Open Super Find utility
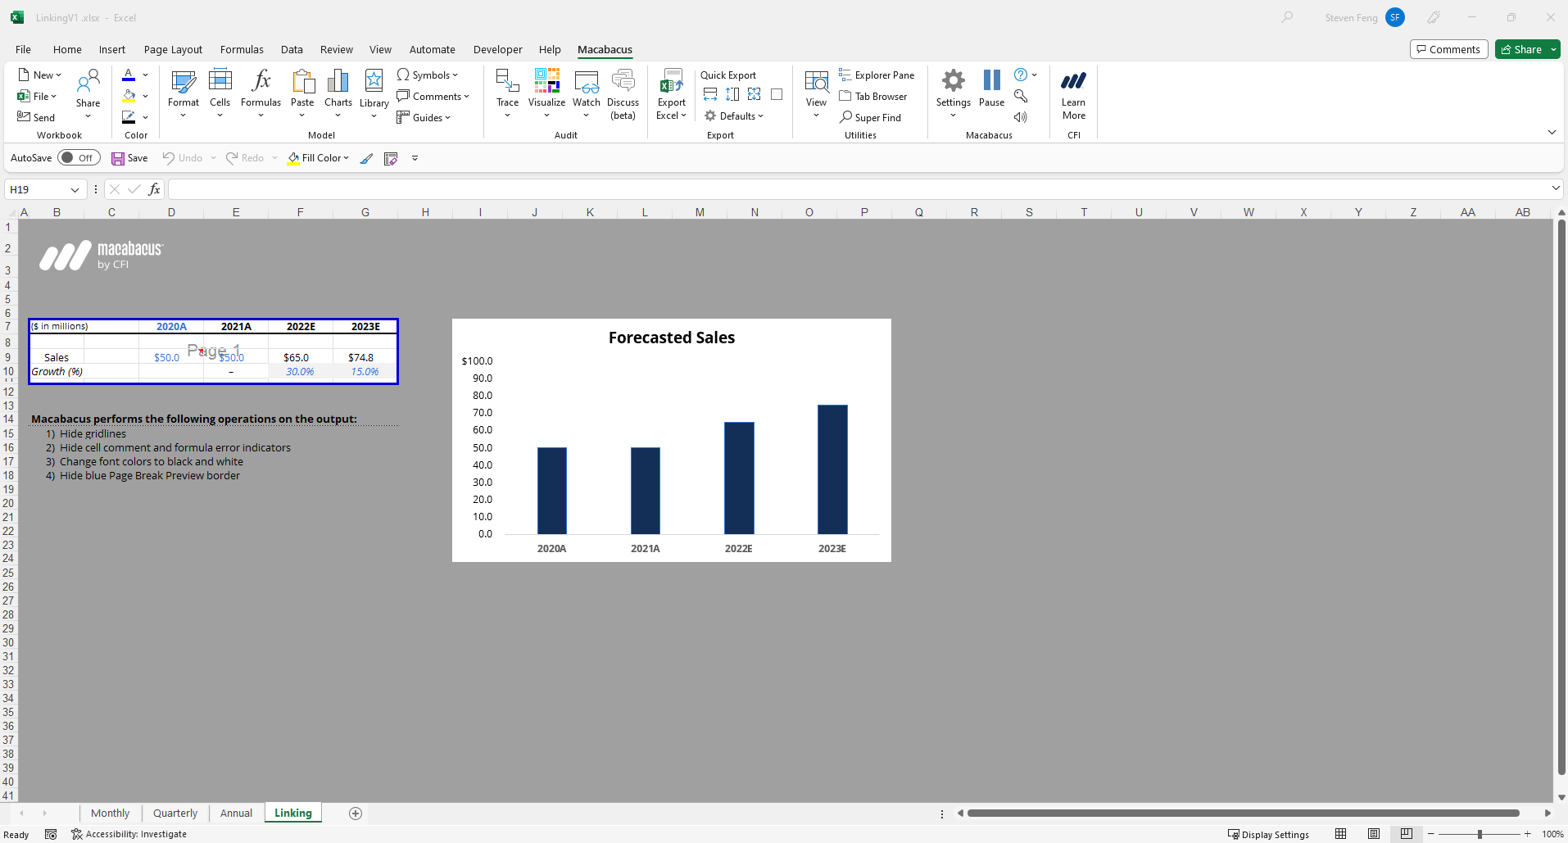Image resolution: width=1568 pixels, height=843 pixels. point(870,117)
